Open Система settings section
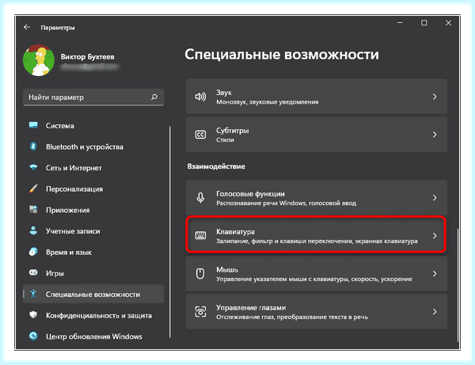This screenshot has width=475, height=365. [93, 125]
